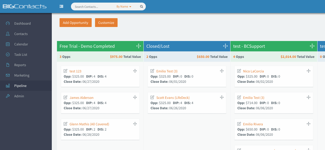This screenshot has height=150, width=325.
Task: Click move handle on Nico LaCorcia card
Action: pos(308,71)
